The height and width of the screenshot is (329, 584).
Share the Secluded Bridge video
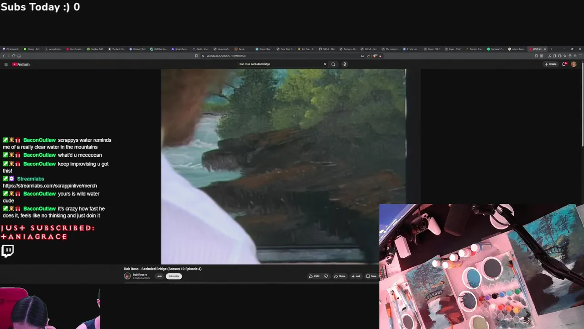pyautogui.click(x=340, y=276)
